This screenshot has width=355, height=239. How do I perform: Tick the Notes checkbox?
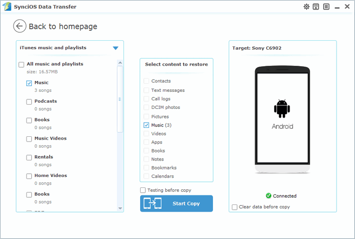coord(146,159)
